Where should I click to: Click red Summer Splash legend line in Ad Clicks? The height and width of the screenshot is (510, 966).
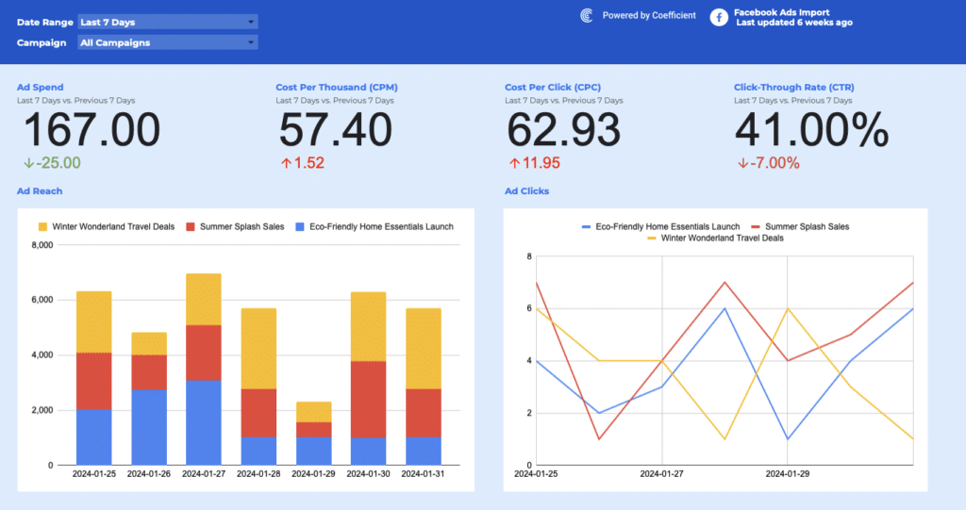coord(756,226)
